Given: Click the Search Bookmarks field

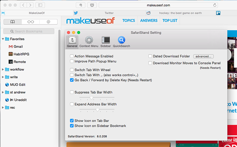Looking at the screenshot, I should pos(29,31).
